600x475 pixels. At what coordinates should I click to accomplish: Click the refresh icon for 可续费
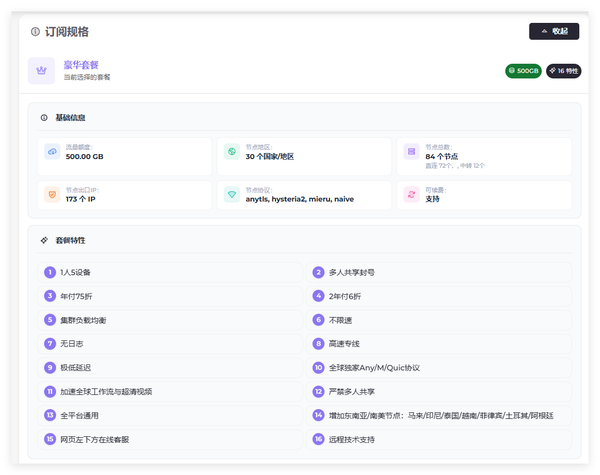point(412,194)
